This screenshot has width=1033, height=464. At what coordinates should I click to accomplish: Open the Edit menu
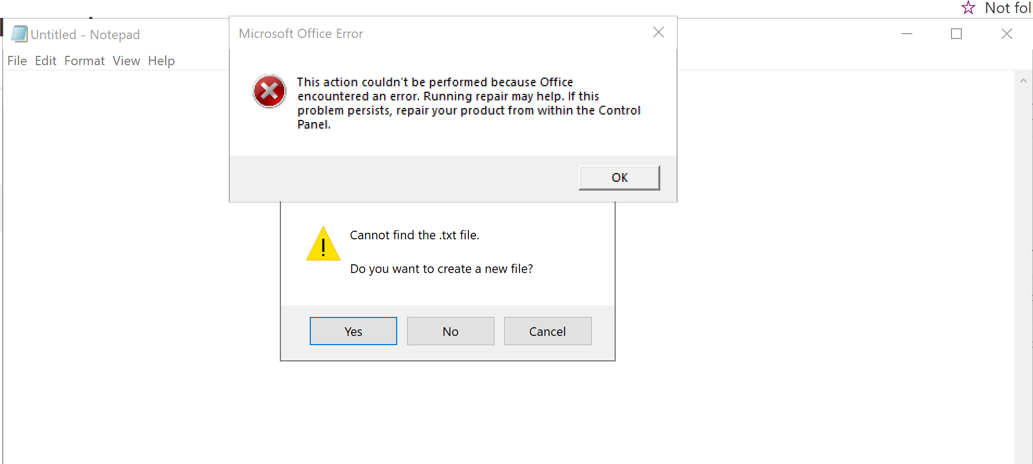click(x=46, y=61)
